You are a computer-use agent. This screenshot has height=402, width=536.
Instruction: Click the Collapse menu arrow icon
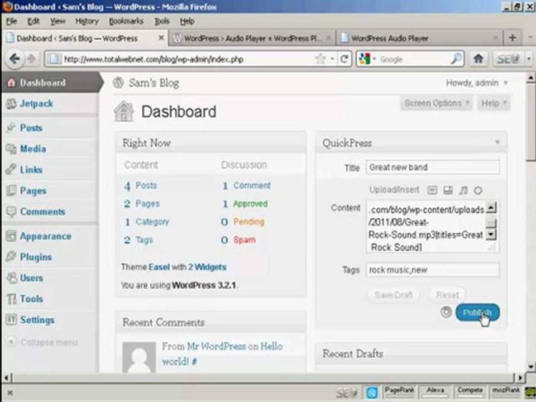[x=11, y=342]
